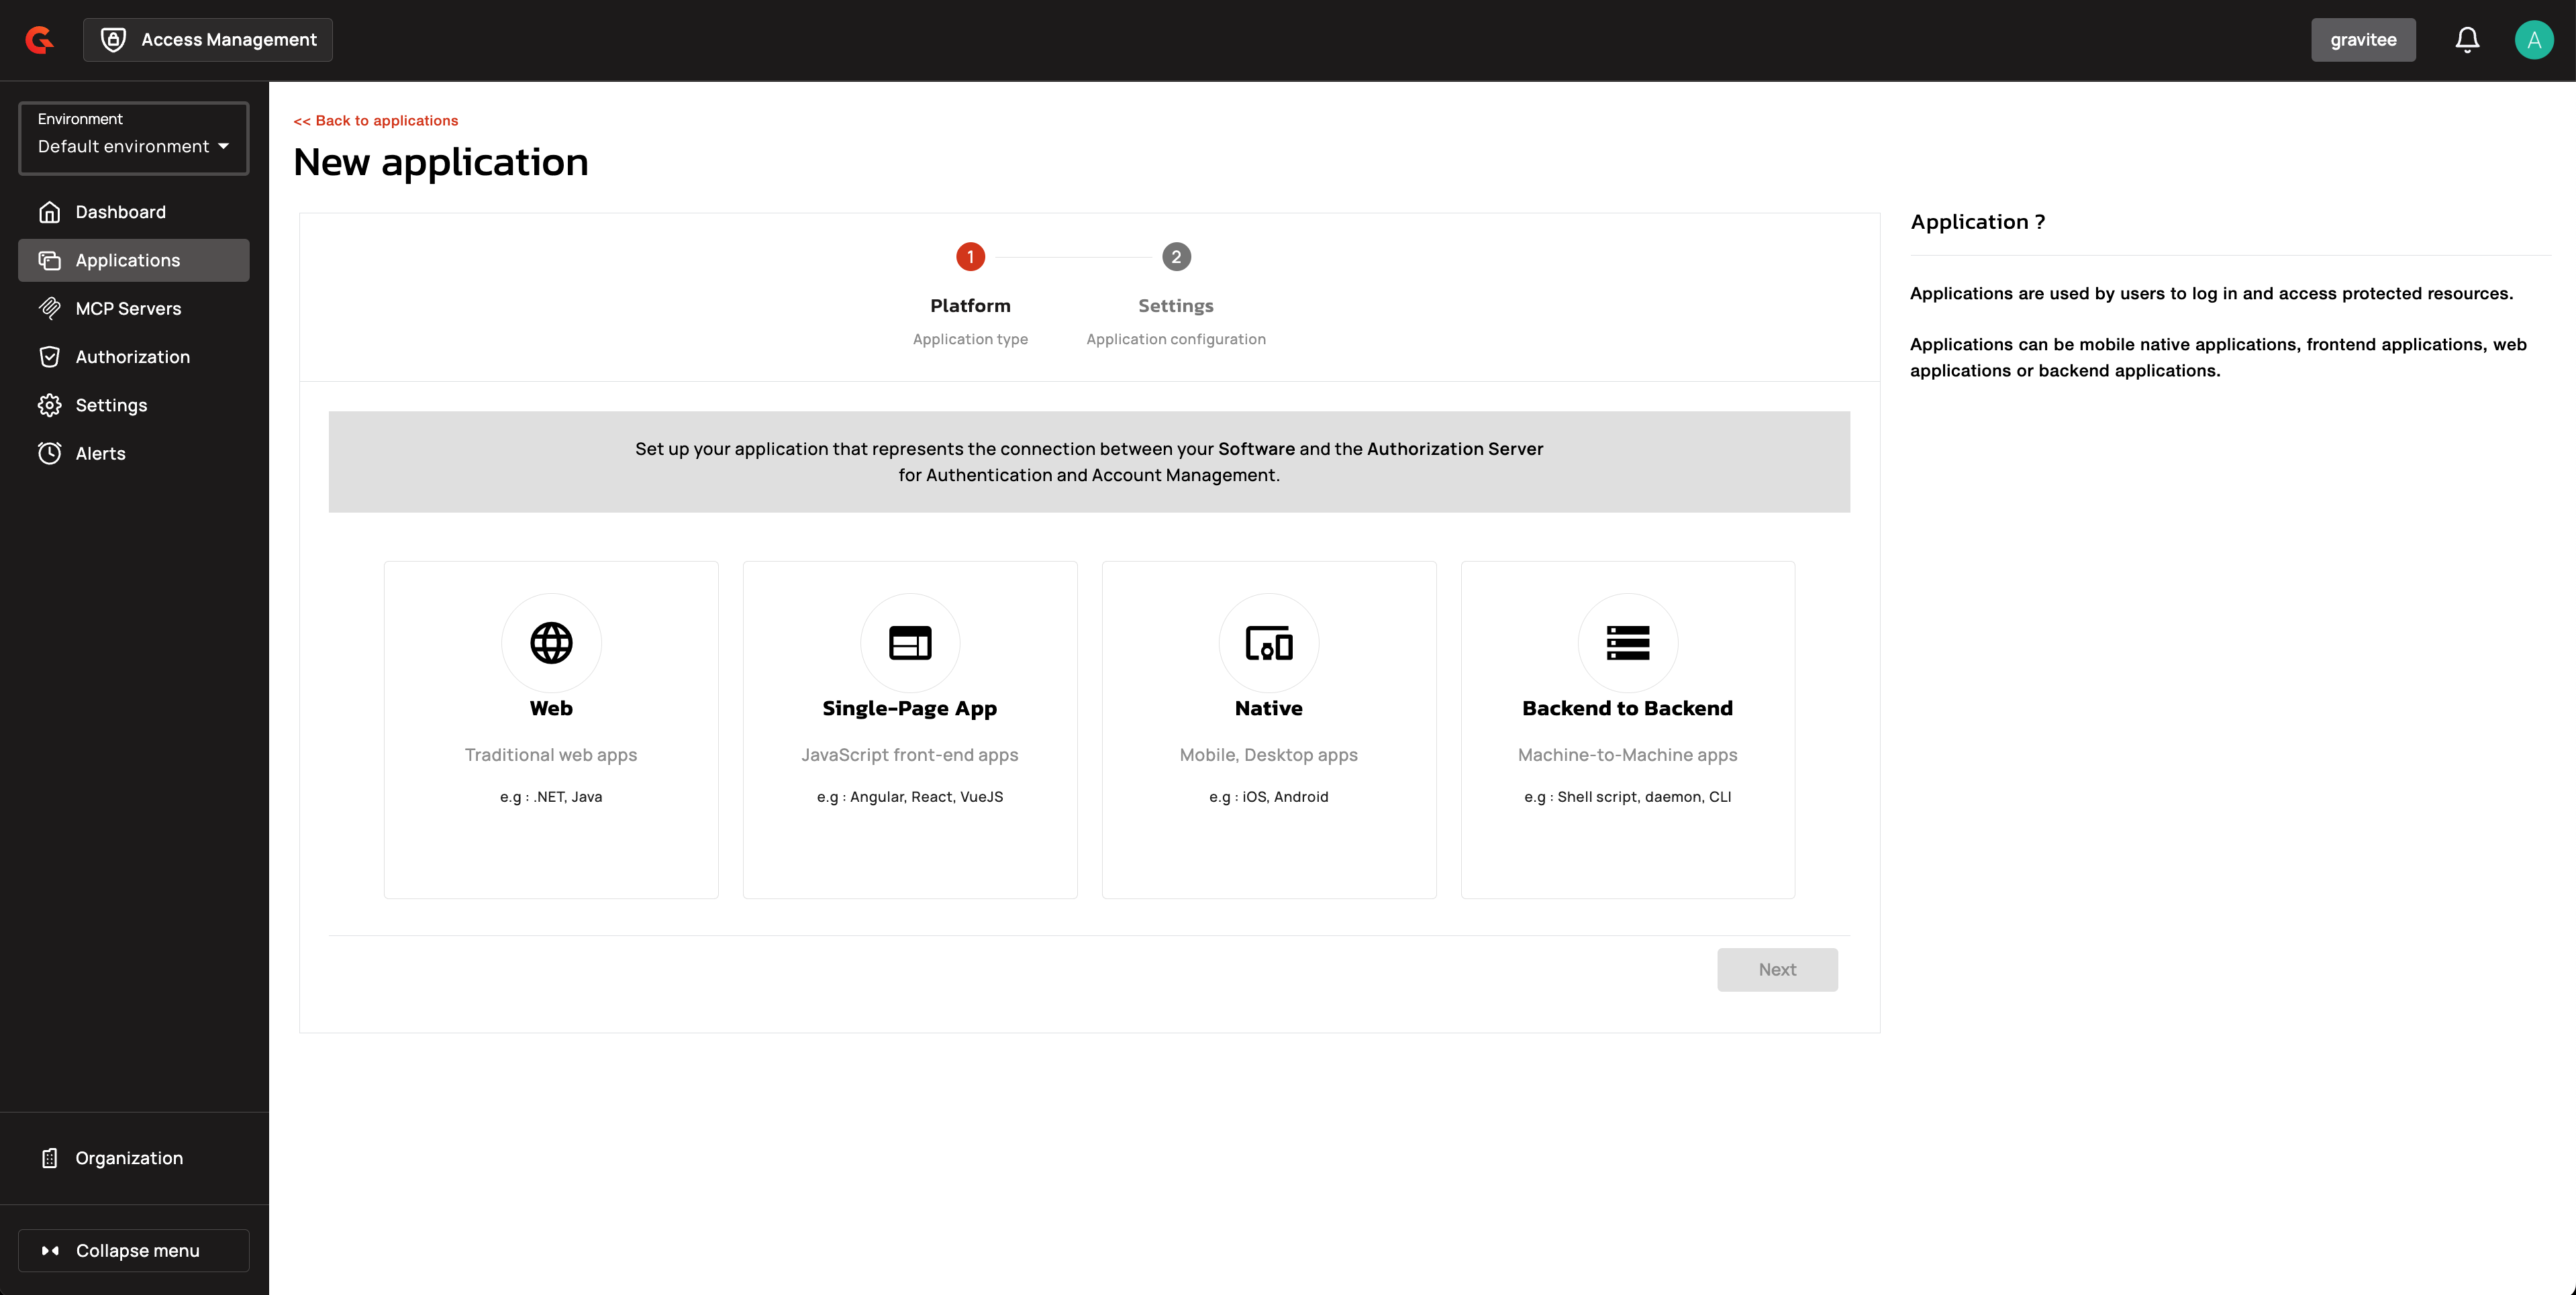Viewport: 2576px width, 1295px height.
Task: Click the Access Management shield icon
Action: [114, 40]
